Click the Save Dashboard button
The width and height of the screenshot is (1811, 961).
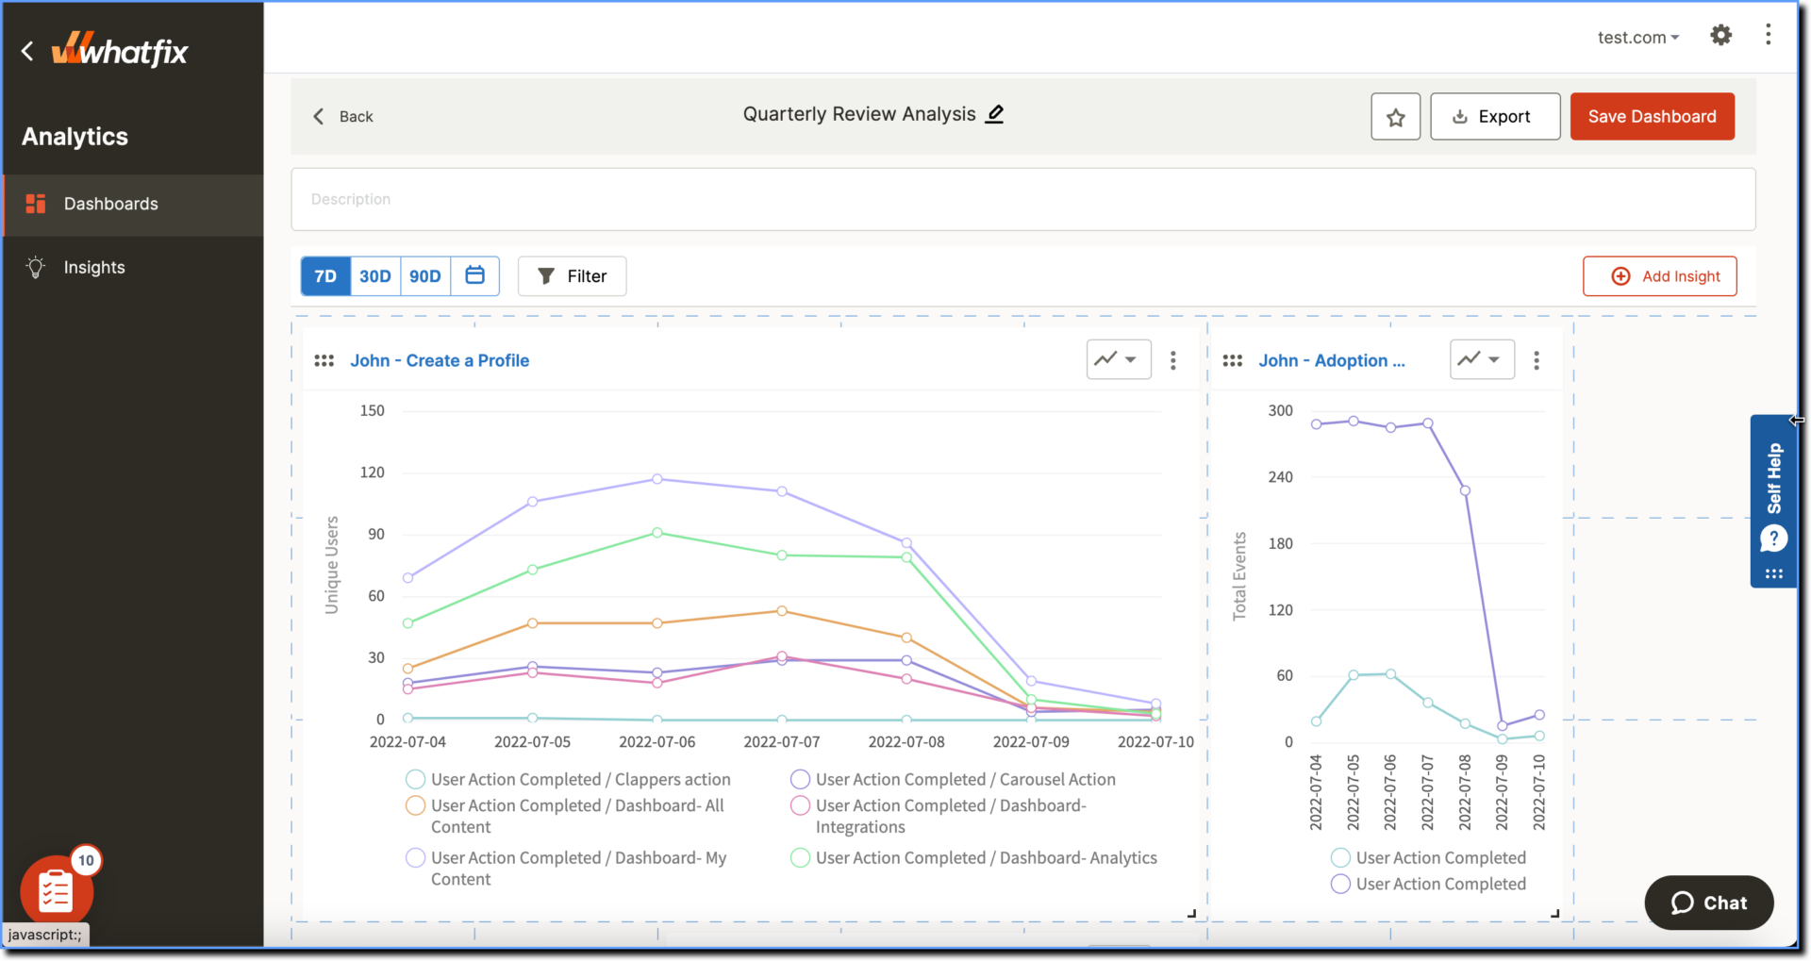pos(1652,117)
